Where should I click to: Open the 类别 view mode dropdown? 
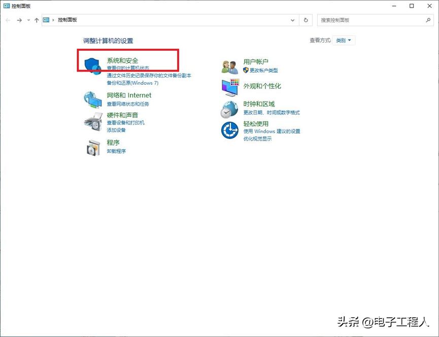pos(343,40)
